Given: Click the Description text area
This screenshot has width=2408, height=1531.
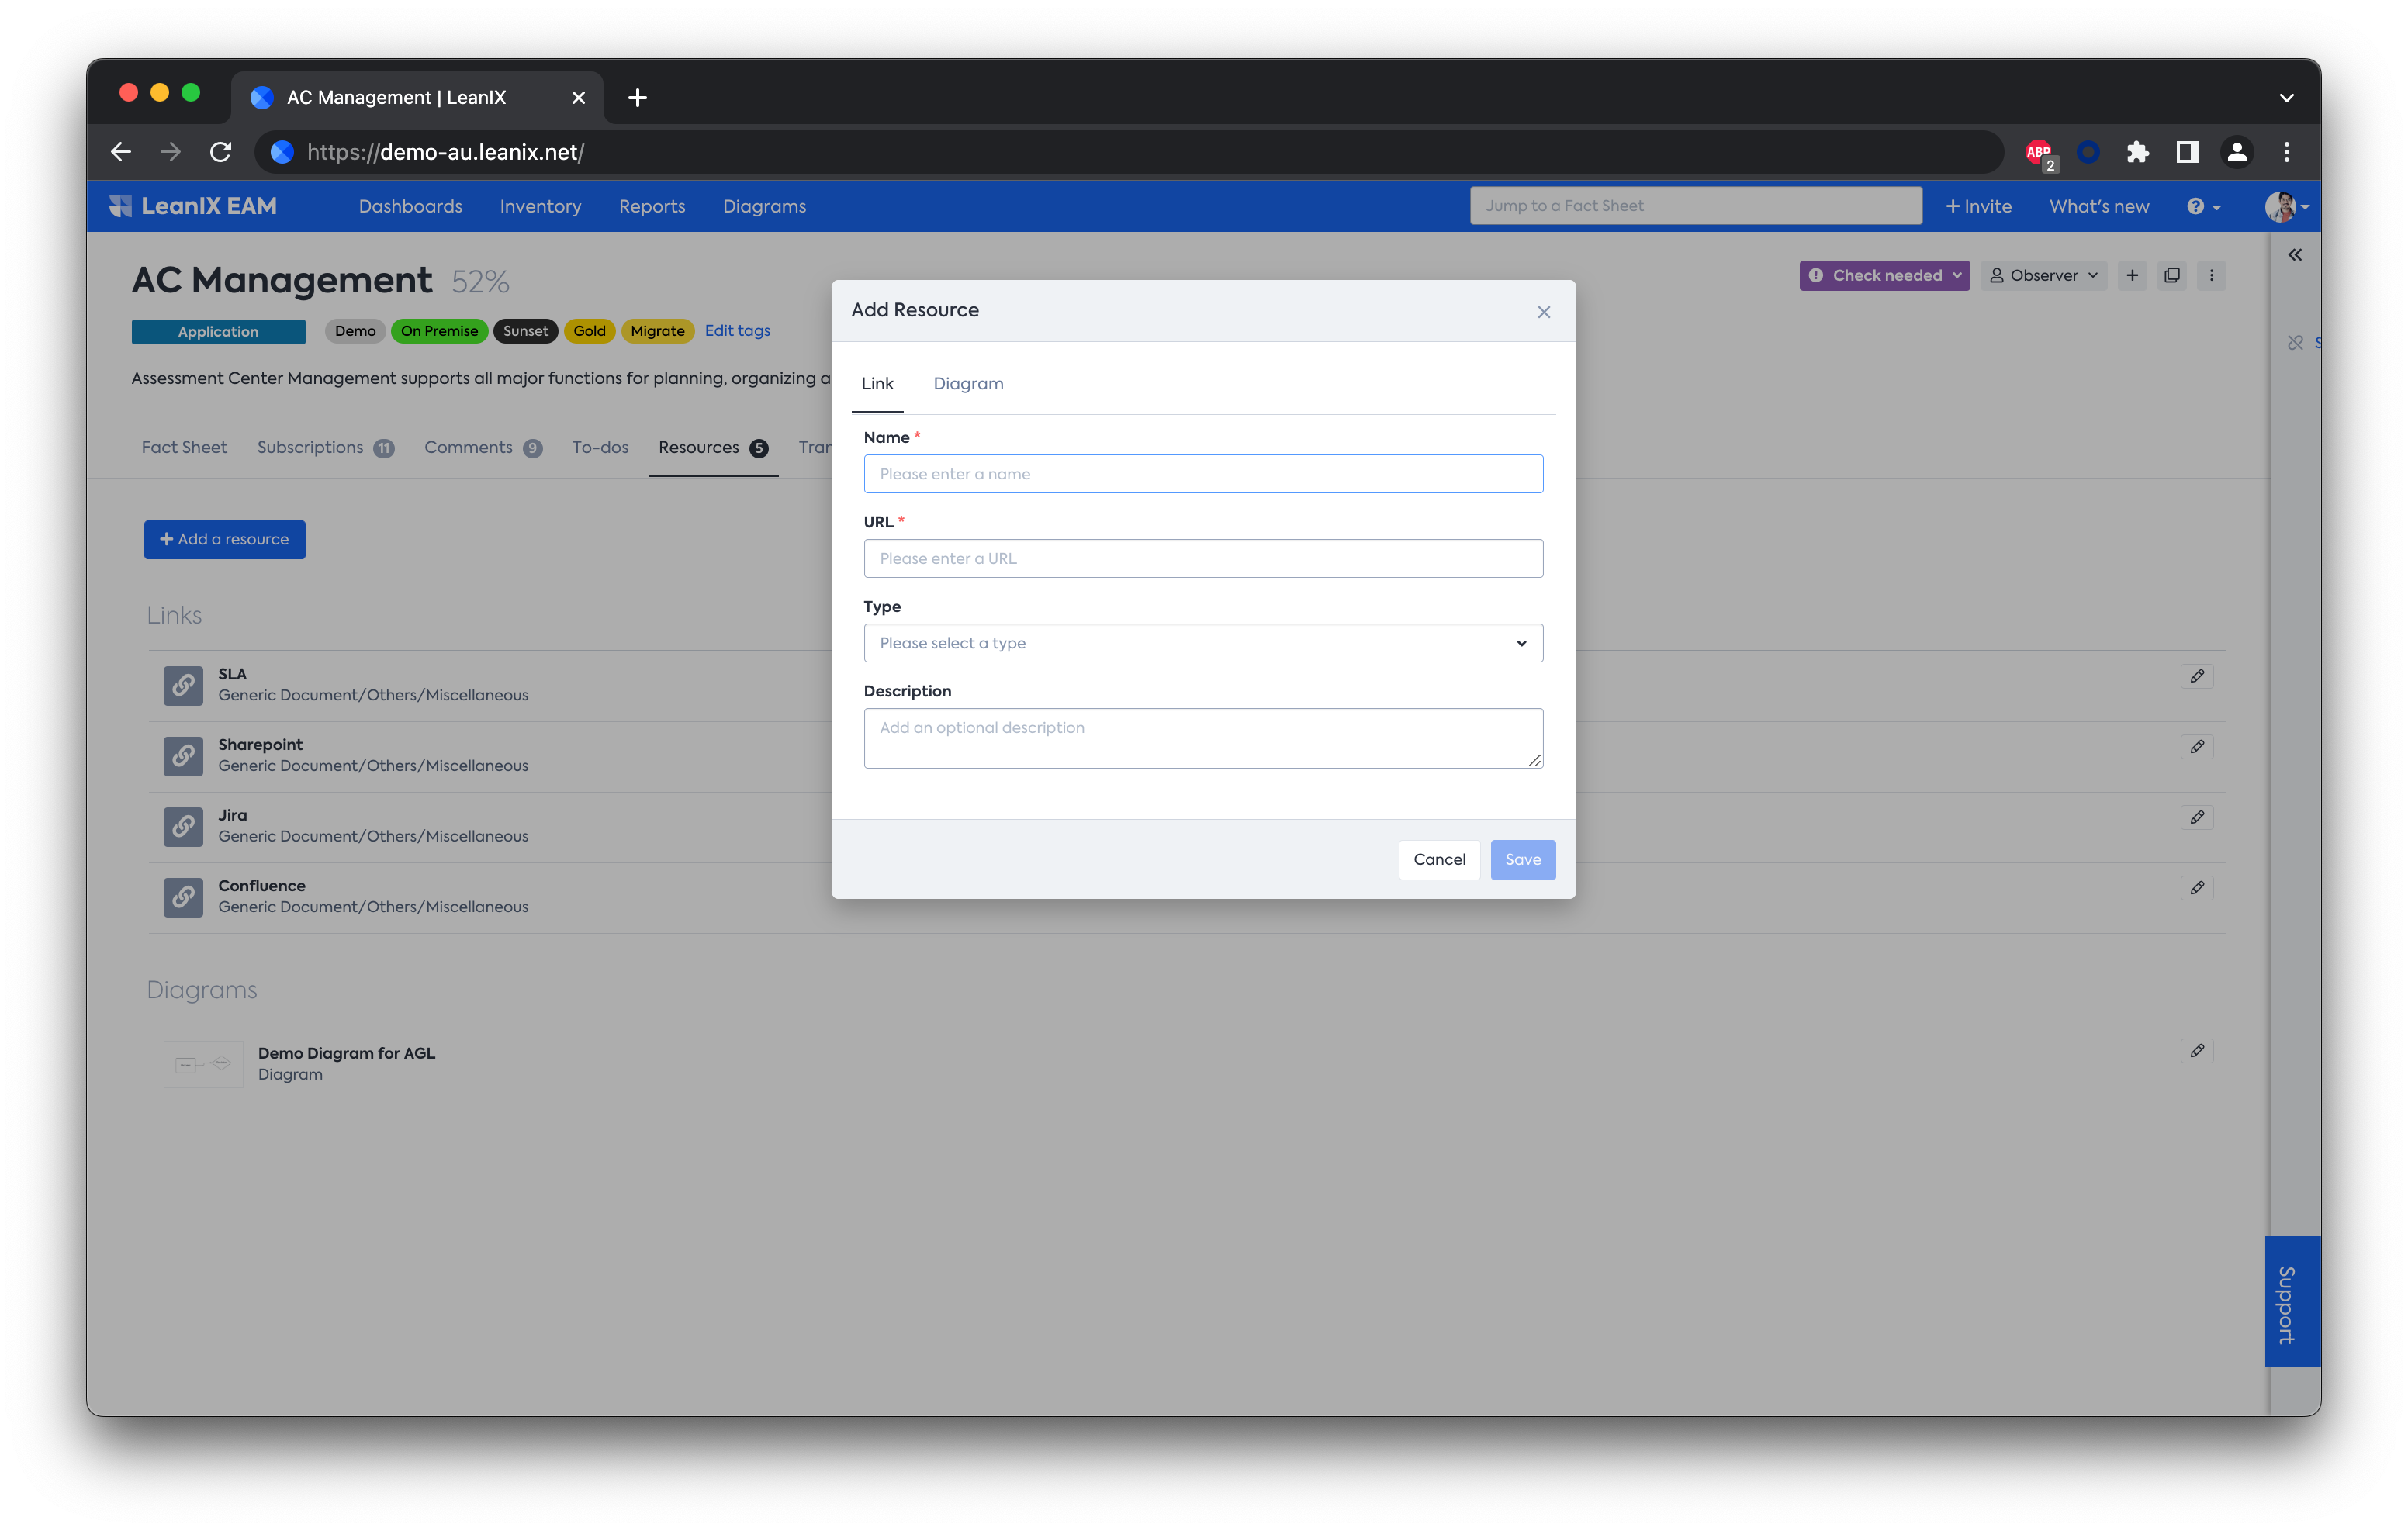Looking at the screenshot, I should [x=1203, y=738].
